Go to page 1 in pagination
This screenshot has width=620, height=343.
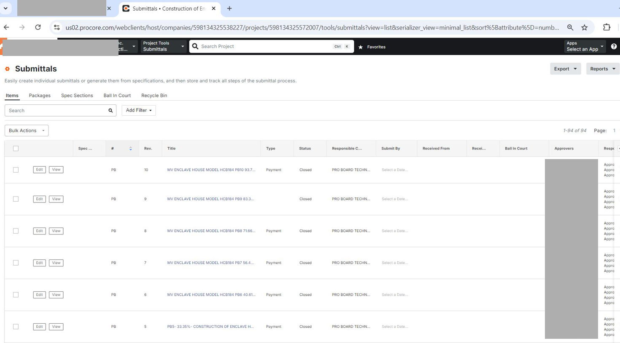pos(614,131)
